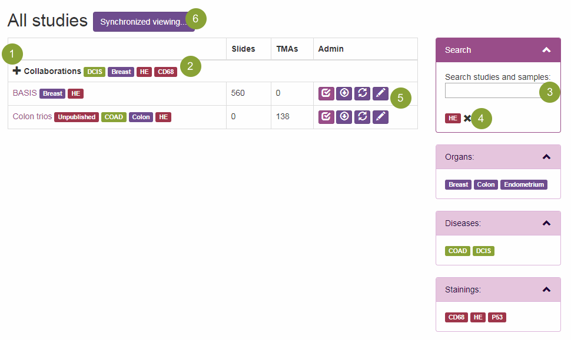Open the Colon trios study link
This screenshot has height=340, width=571.
pos(32,117)
